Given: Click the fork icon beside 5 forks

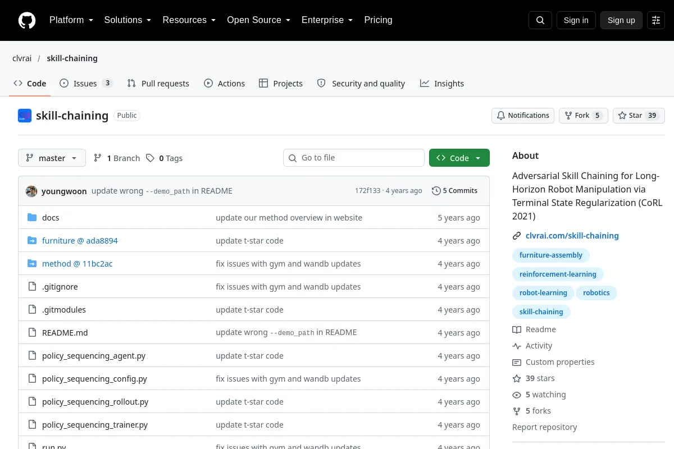Looking at the screenshot, I should click(x=517, y=411).
